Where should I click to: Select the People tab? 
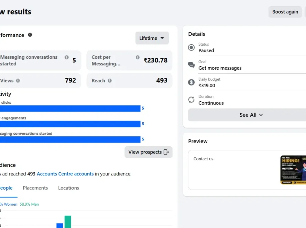point(6,188)
